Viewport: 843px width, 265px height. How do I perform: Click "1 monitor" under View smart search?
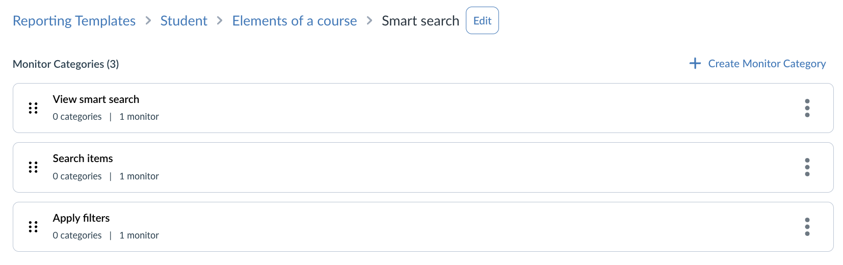[139, 117]
